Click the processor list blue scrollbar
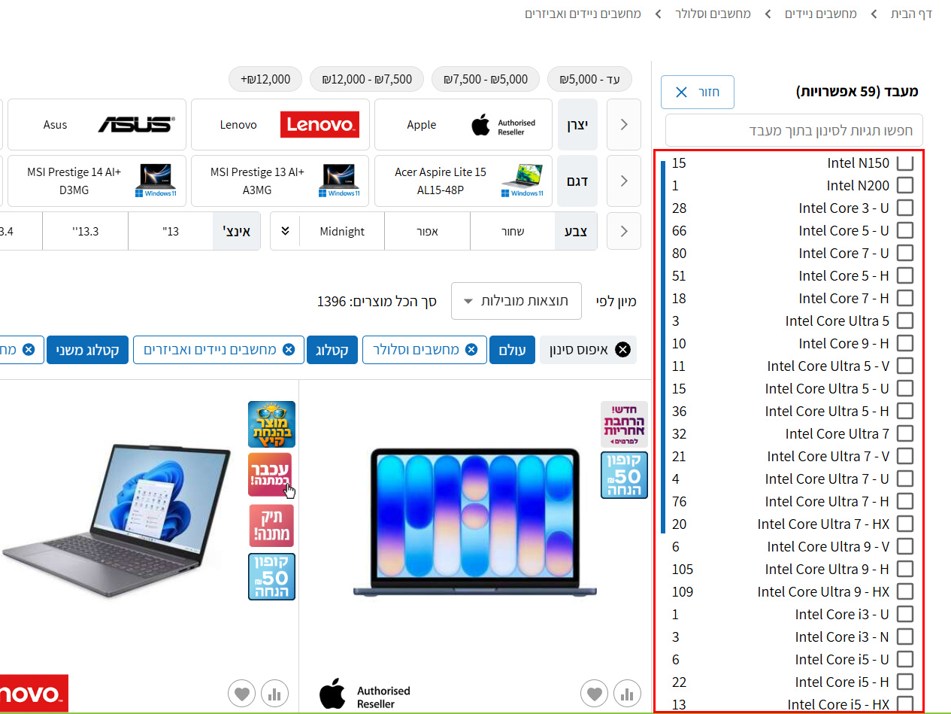 pyautogui.click(x=664, y=346)
